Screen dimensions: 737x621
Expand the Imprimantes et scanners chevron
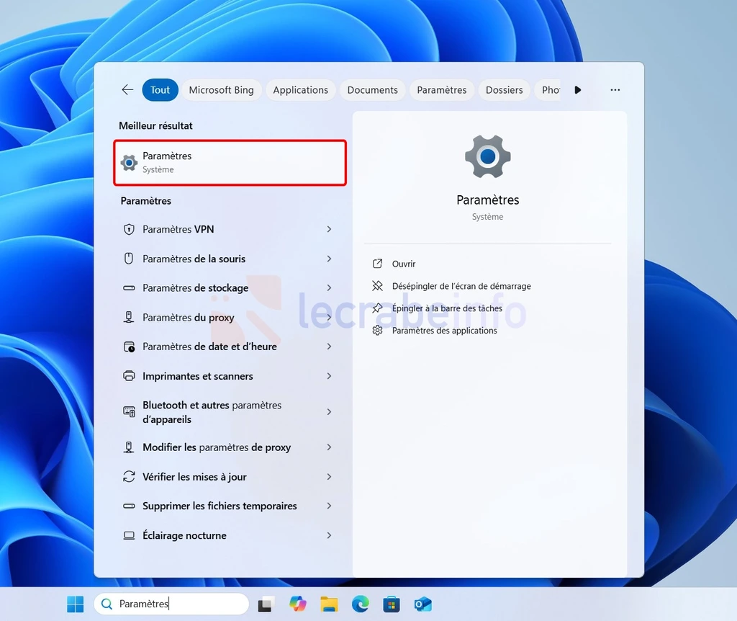329,376
